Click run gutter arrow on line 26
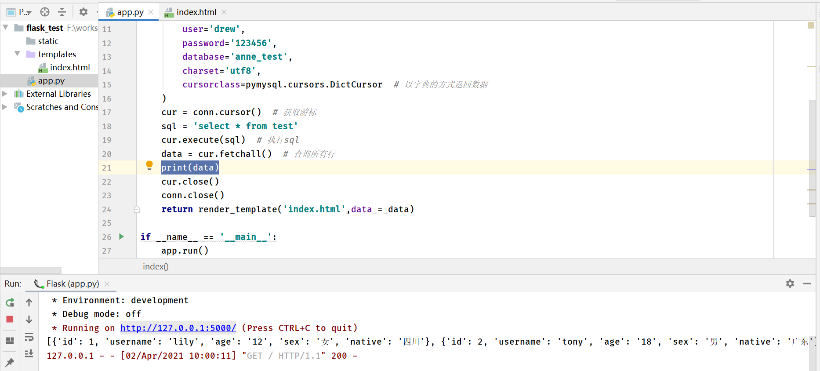Screen dimensions: 820x371 pyautogui.click(x=122, y=236)
